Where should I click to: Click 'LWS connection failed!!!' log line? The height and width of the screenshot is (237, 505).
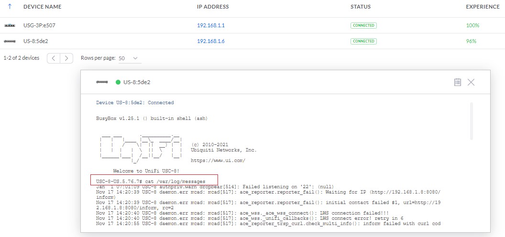(x=242, y=213)
